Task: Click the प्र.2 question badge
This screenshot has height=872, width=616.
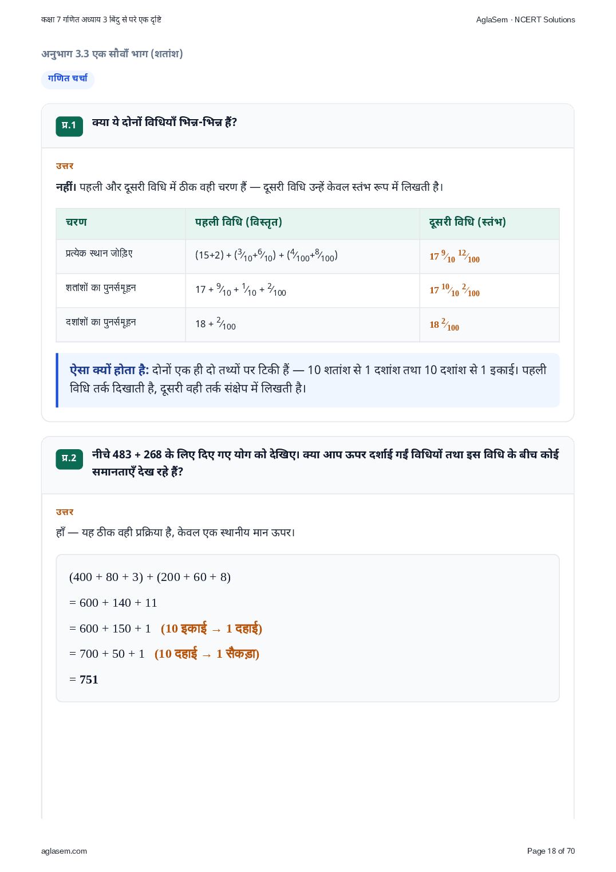Action: (x=69, y=459)
